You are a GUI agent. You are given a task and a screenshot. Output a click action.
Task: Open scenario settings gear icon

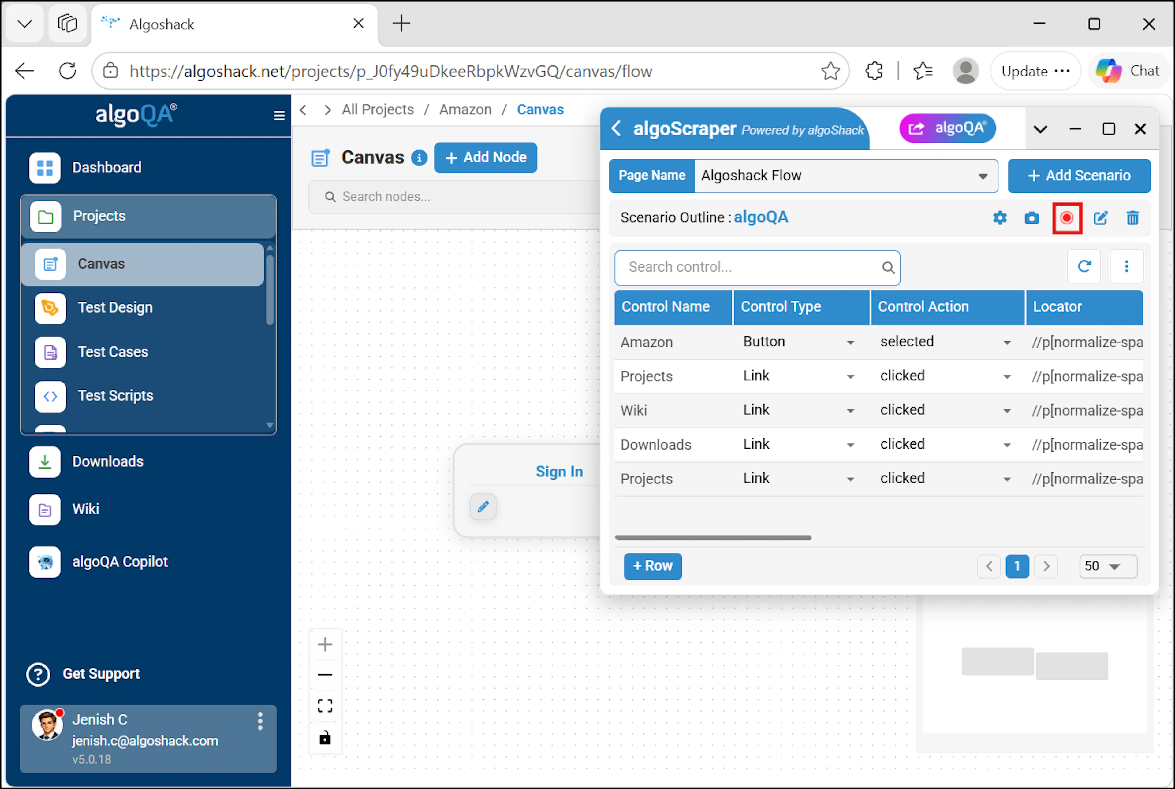[x=1000, y=218]
